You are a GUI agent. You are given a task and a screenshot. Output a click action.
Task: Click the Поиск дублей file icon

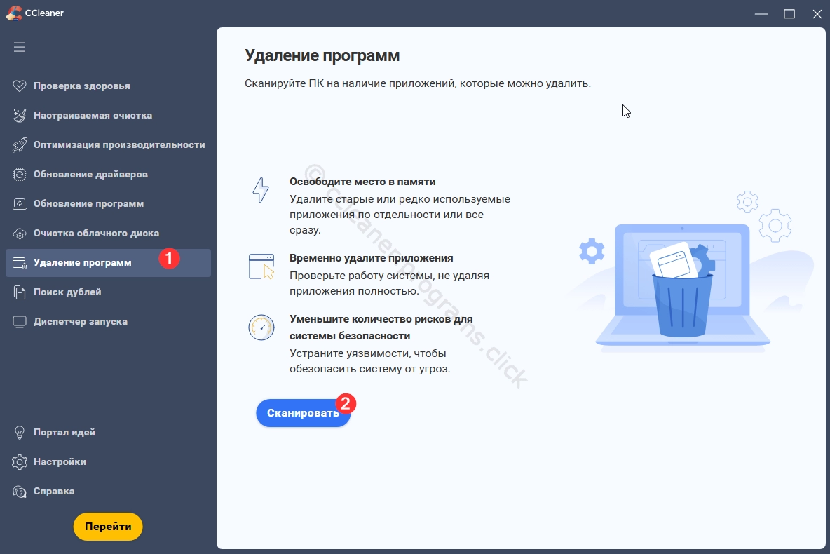click(20, 292)
